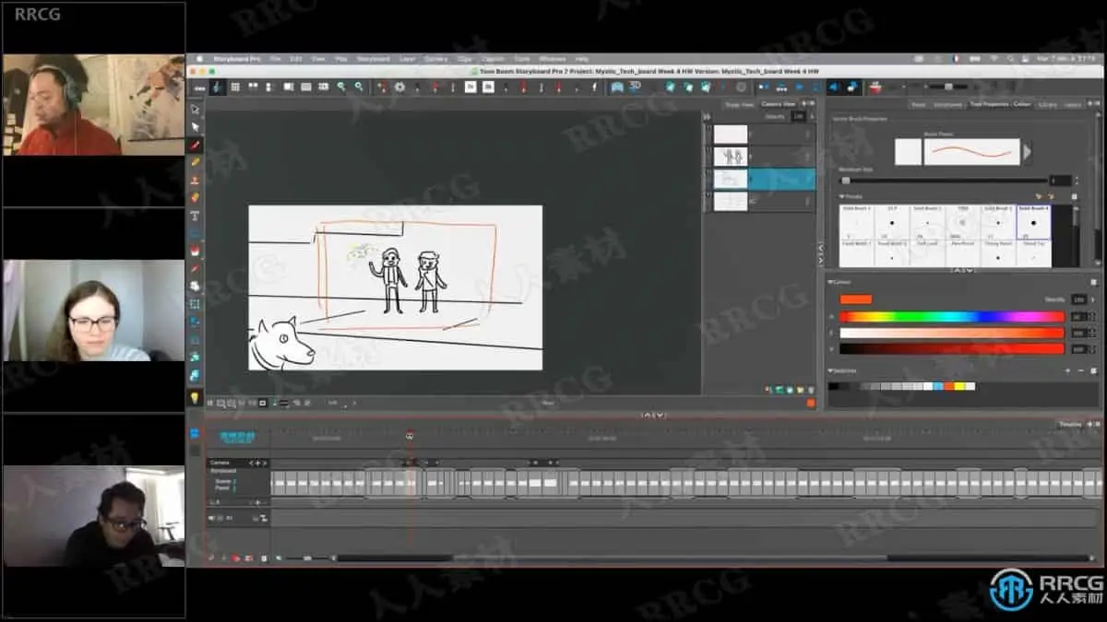Select the red Brush tool

click(x=196, y=145)
